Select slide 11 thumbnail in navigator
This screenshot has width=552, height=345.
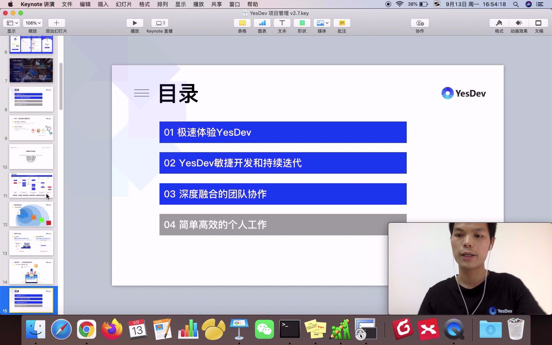point(31,185)
